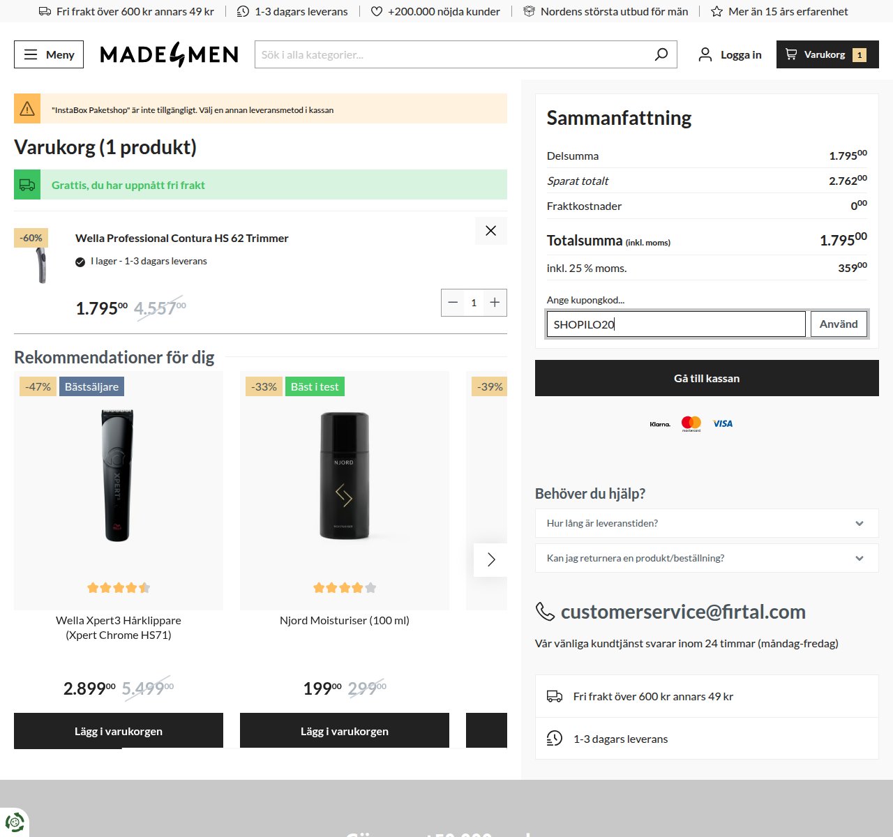This screenshot has width=893, height=837.
Task: Open Wella Professional Contura HS 62 Trimmer link
Action: [x=181, y=238]
